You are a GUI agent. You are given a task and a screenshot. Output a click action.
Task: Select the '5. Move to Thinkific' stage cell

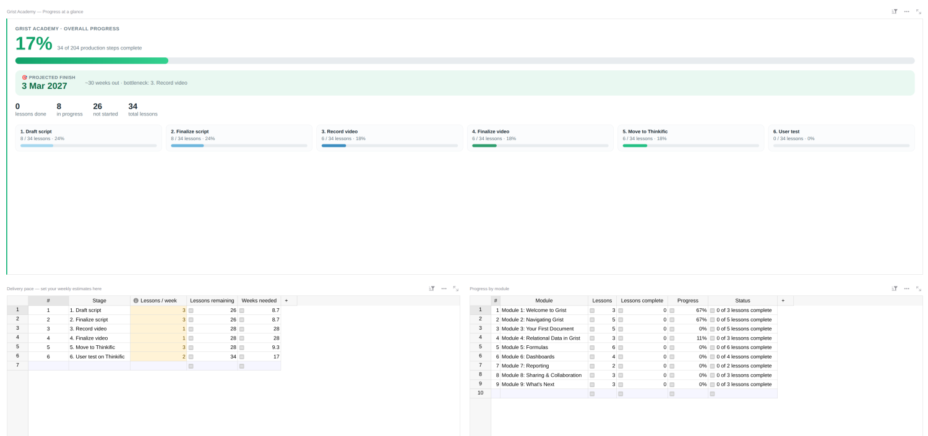[x=100, y=348]
